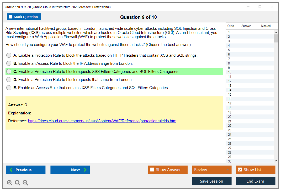
Task: Disable the Show List checkbox
Action: click(x=240, y=170)
